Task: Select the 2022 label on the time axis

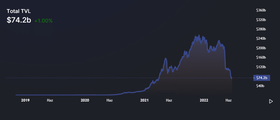Action: [x=204, y=100]
